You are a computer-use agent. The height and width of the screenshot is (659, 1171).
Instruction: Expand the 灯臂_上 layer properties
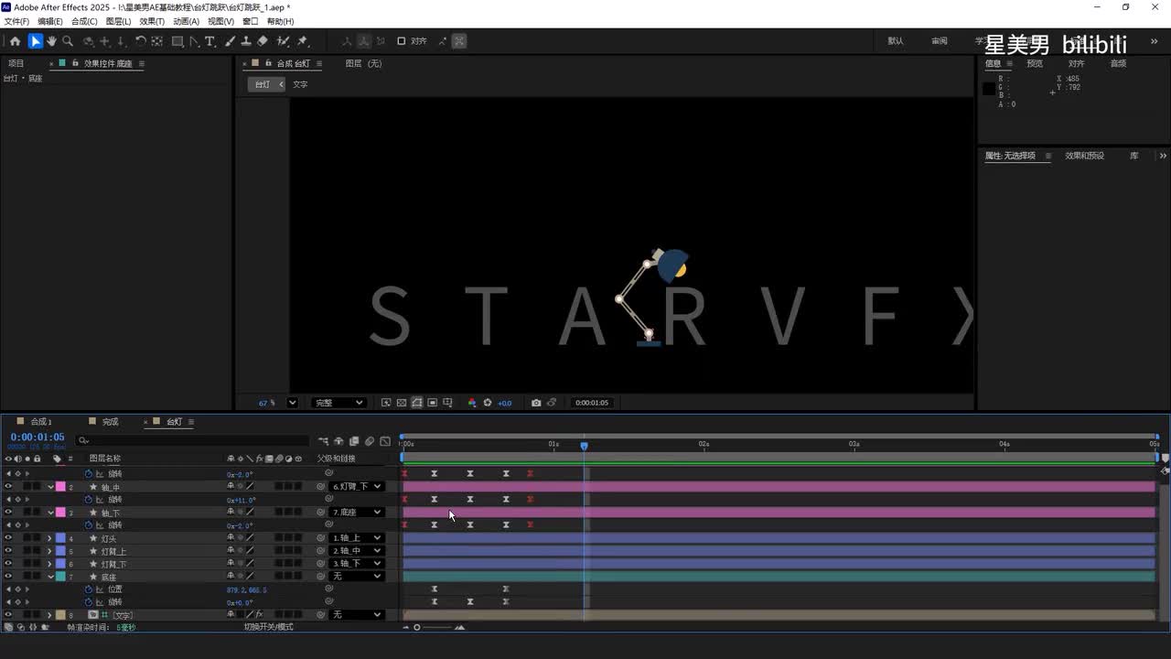tap(50, 551)
